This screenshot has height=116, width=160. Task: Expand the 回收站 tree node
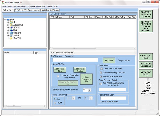pos(8,36)
